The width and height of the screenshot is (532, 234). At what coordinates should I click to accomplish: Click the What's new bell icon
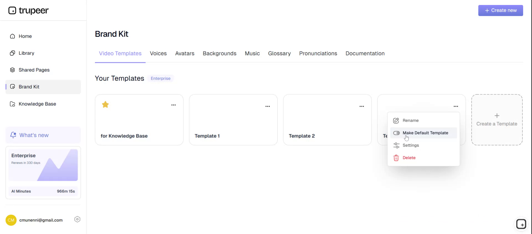coord(13,135)
